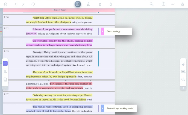This screenshot has width=188, height=115.
Task: Tap the teal margin bar beside Redesign
Action: tap(99, 59)
